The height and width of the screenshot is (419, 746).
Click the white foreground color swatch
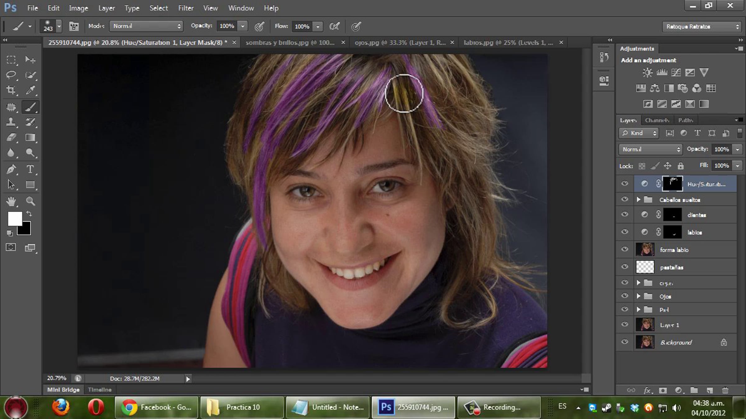tap(14, 219)
